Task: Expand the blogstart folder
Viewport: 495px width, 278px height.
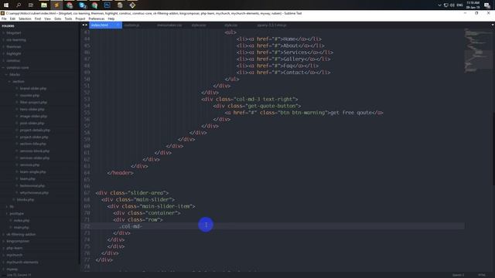Action: pyautogui.click(x=14, y=32)
